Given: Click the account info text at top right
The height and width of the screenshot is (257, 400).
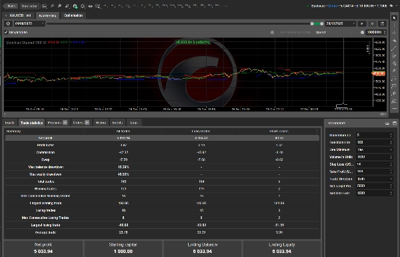Looking at the screenshot, I should (x=349, y=6).
